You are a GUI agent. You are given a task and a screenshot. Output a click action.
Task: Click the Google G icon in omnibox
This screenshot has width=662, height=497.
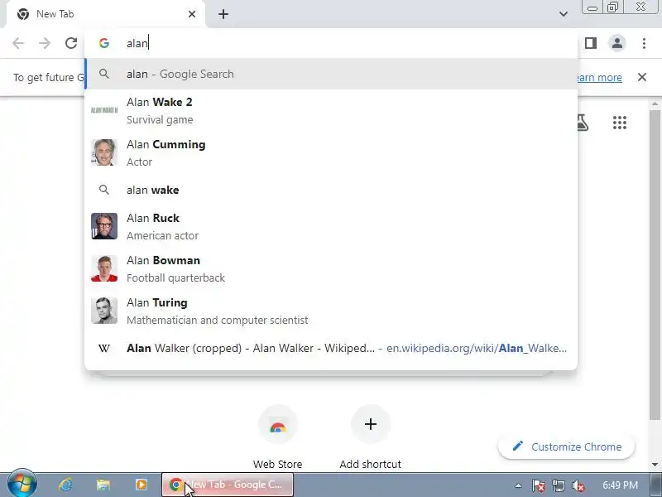pos(104,43)
